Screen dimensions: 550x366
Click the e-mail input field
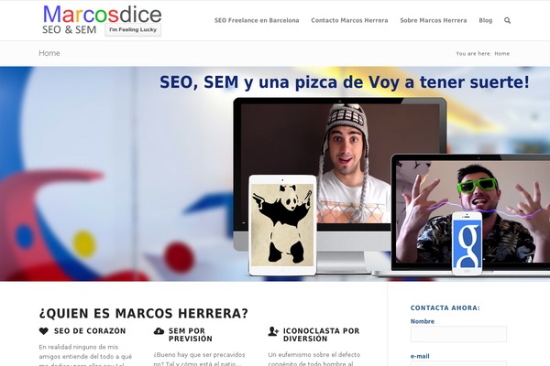[x=458, y=363]
